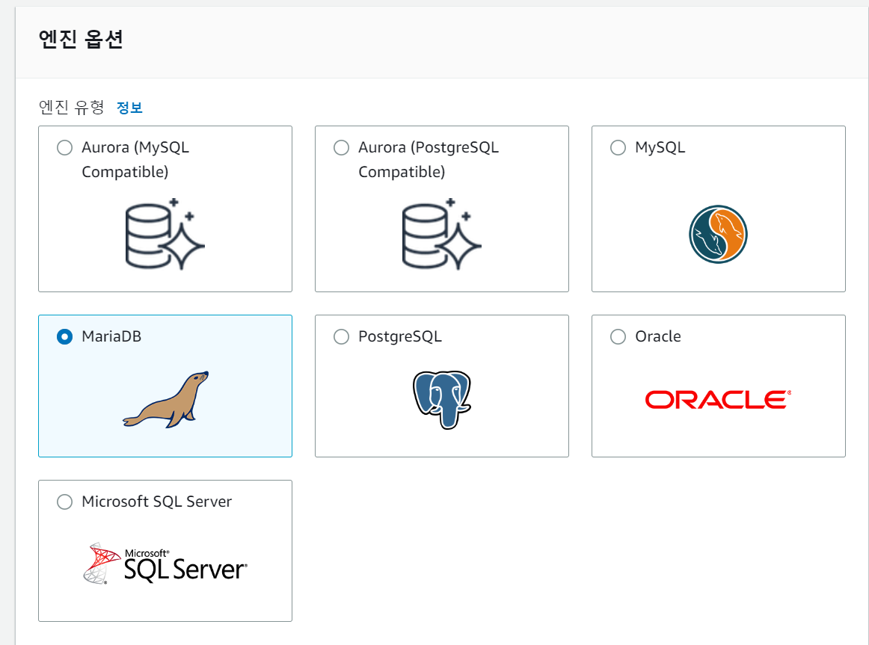Click the 엔진 옵션 section heading
The height and width of the screenshot is (645, 869).
point(81,40)
